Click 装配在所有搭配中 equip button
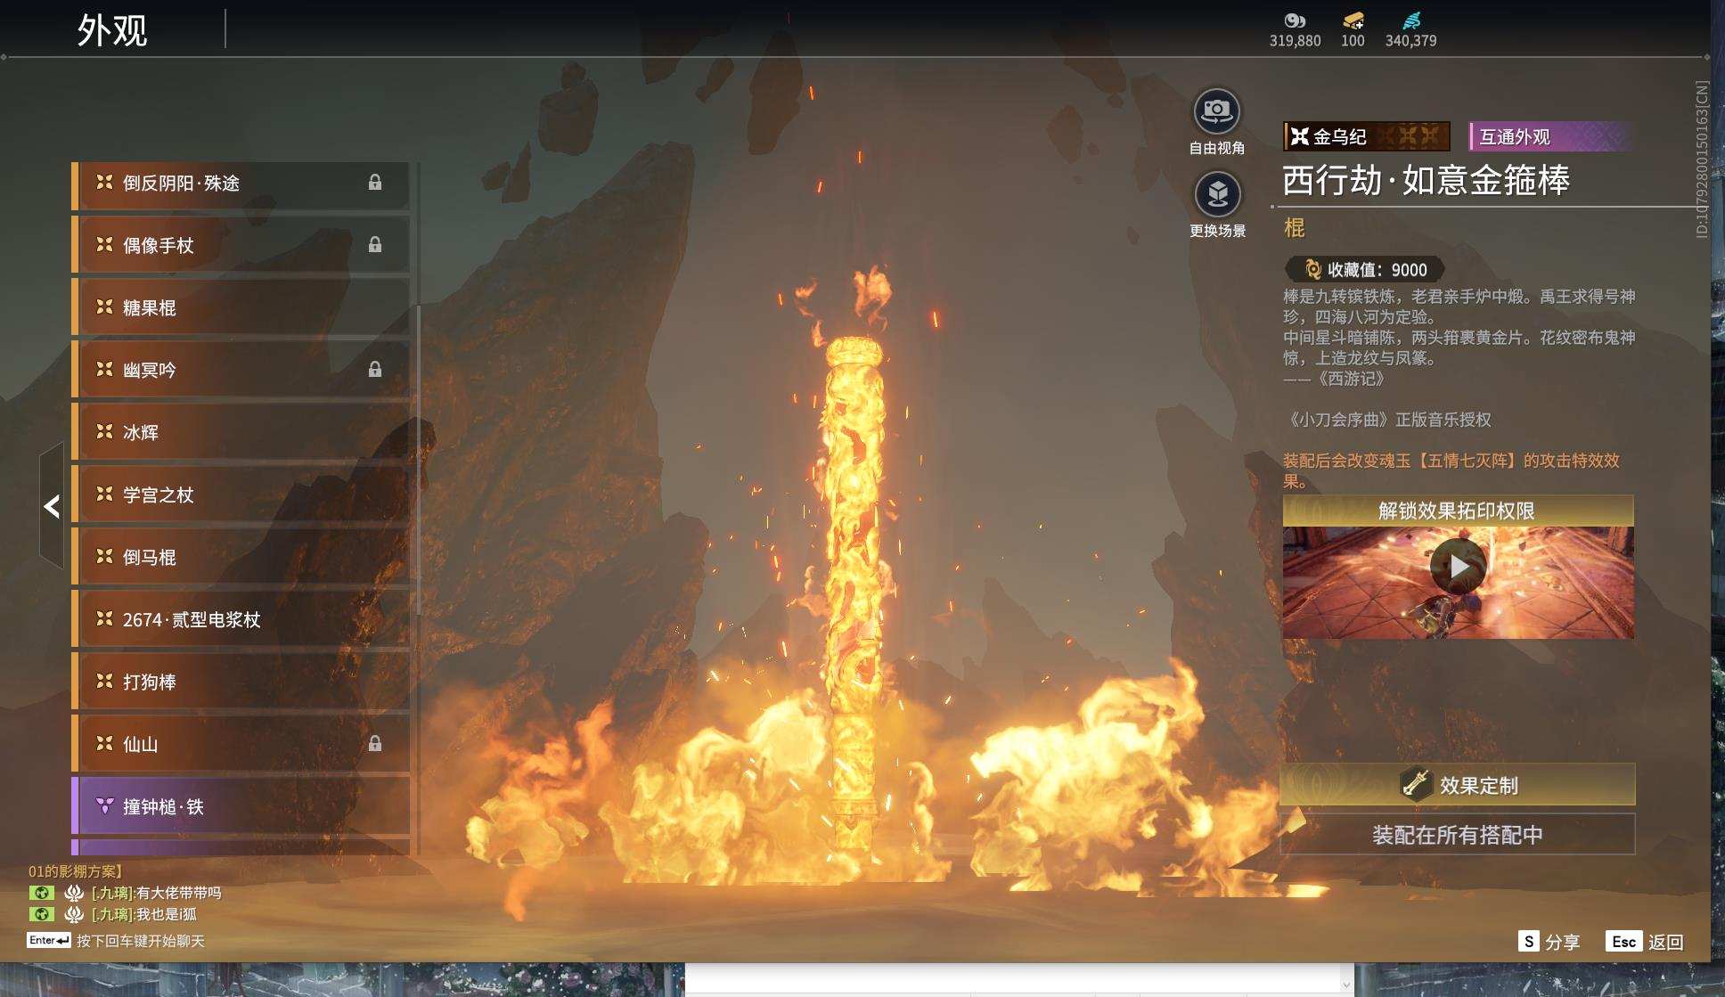The width and height of the screenshot is (1725, 997). 1458,835
